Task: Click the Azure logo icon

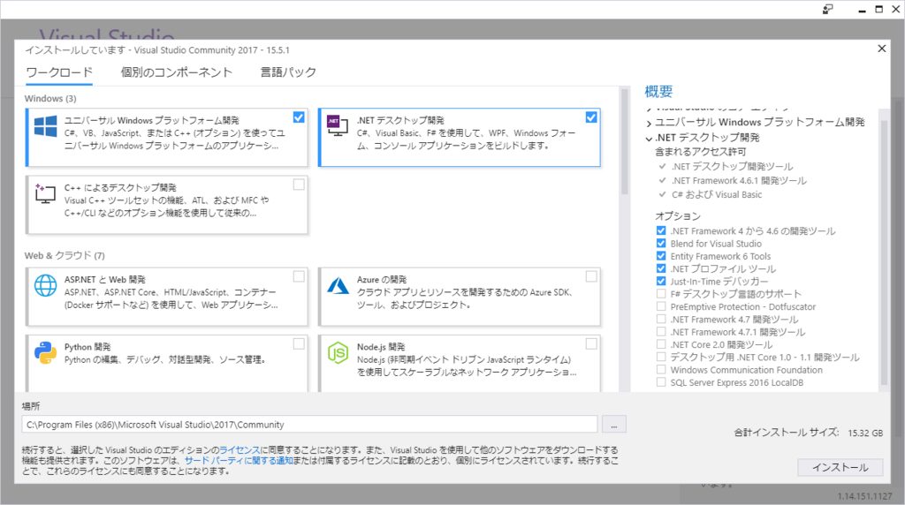Action: click(338, 285)
